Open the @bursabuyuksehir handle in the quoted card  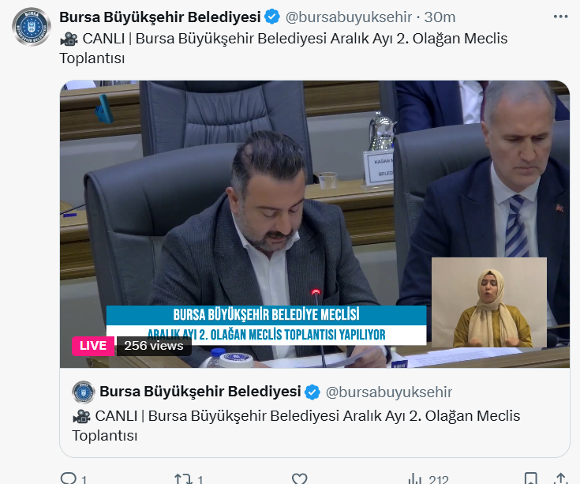[x=389, y=392]
